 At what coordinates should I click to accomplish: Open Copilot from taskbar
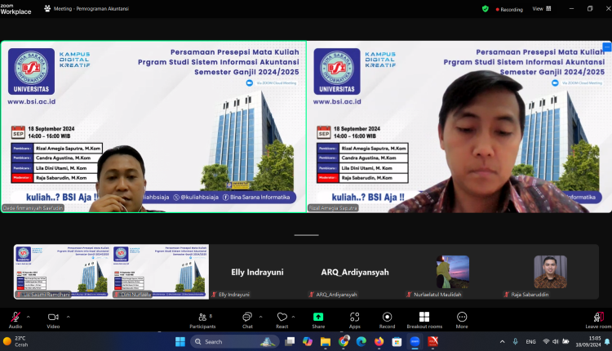308,342
